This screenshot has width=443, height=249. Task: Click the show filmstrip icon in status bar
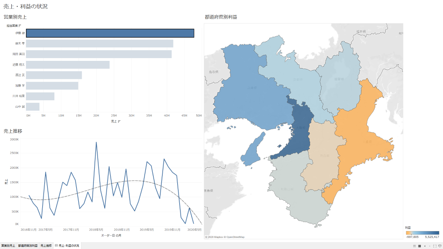point(414,246)
